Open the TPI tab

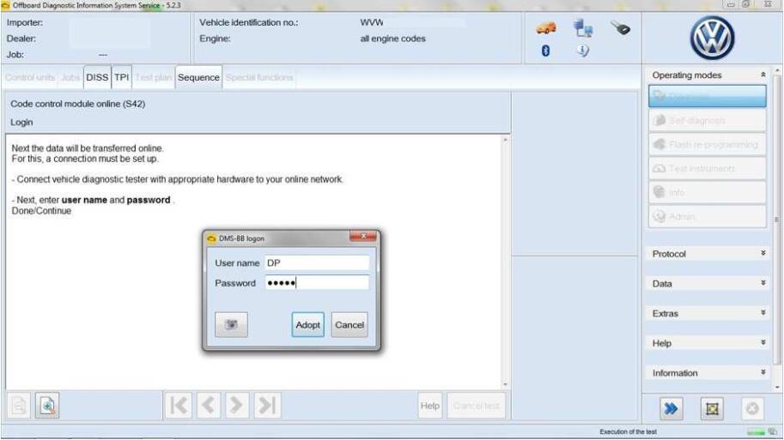[121, 77]
